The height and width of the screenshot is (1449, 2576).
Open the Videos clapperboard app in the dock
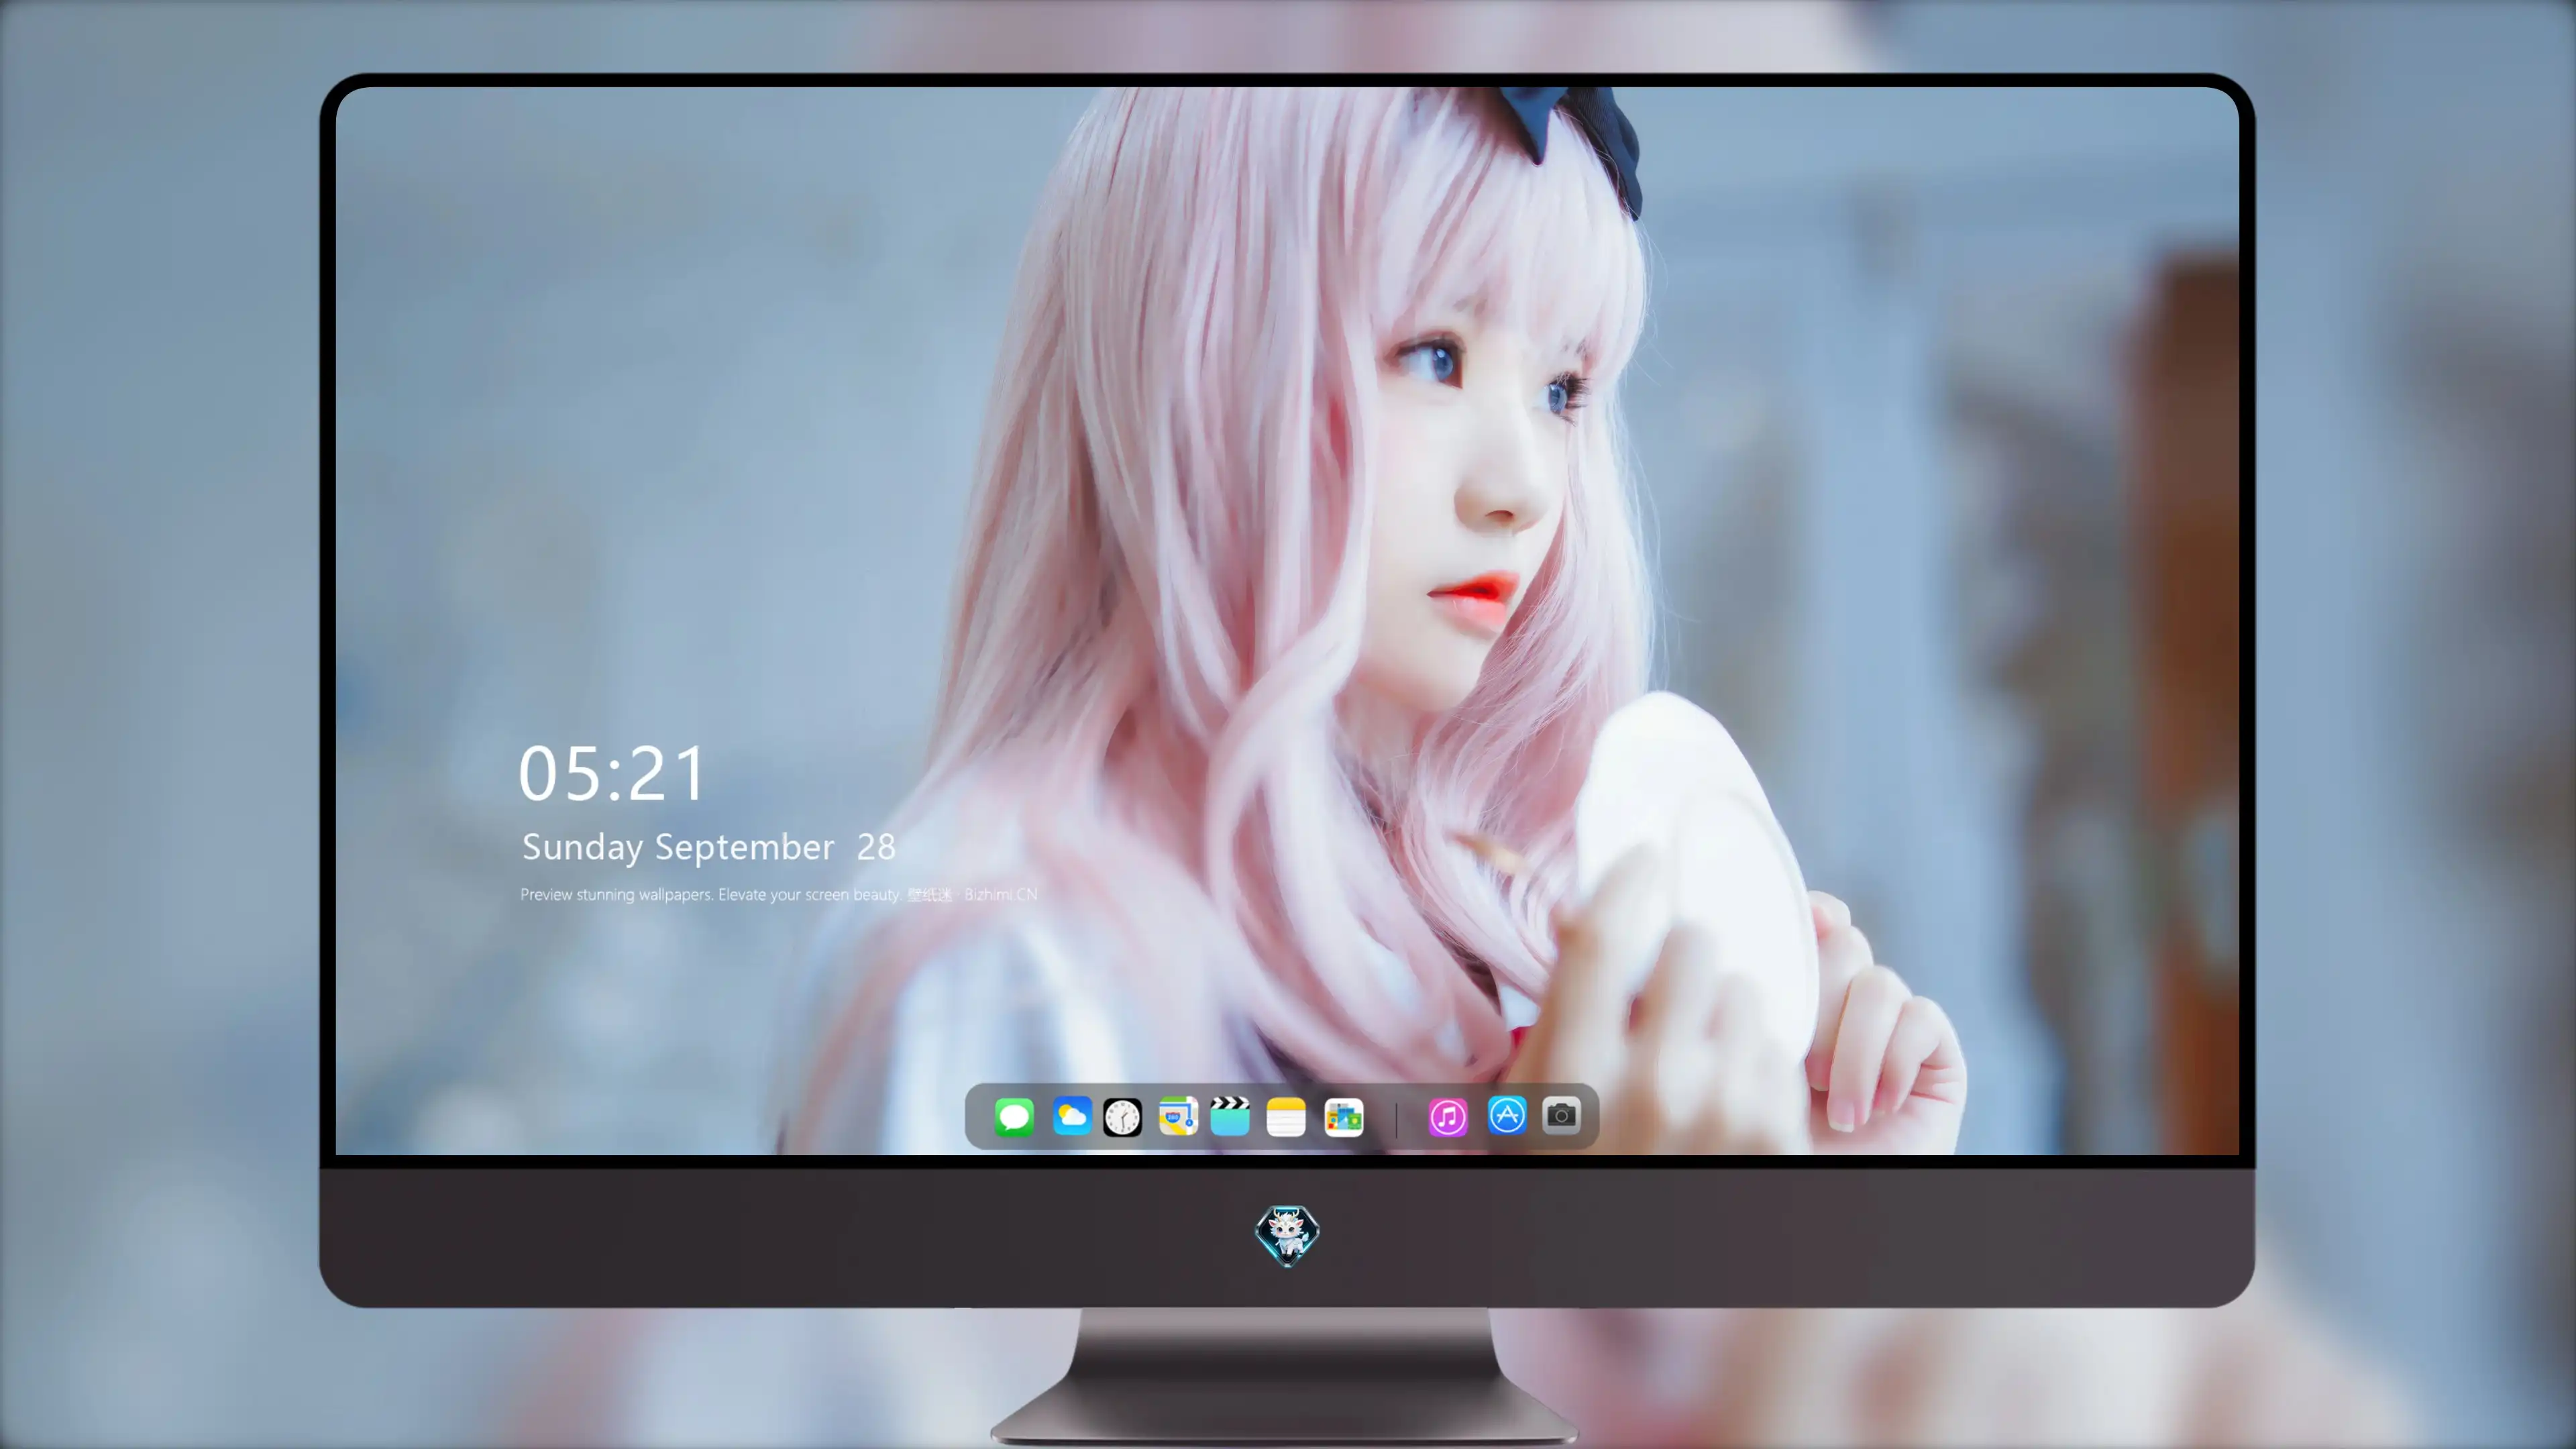(x=1230, y=1116)
